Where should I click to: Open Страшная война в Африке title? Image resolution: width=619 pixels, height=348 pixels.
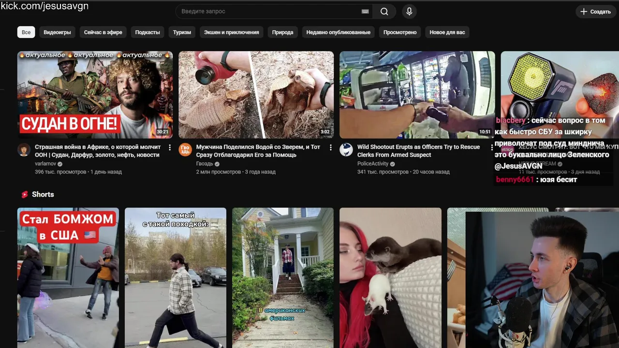97,151
